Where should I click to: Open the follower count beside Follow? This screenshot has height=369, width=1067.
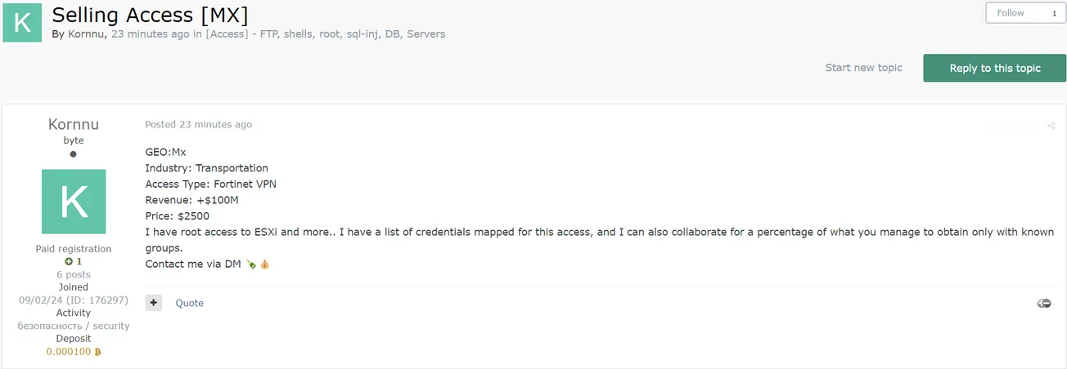[x=1054, y=13]
